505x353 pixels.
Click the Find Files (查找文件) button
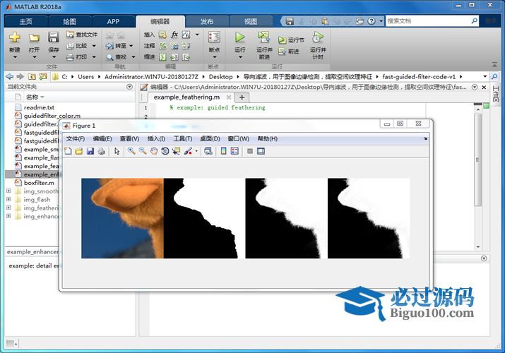(82, 35)
